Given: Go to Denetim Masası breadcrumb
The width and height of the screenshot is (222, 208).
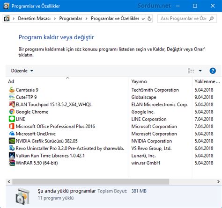Looking at the screenshot, I should click(34, 19).
